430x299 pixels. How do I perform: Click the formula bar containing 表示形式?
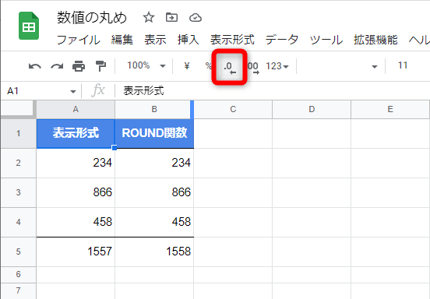point(273,91)
